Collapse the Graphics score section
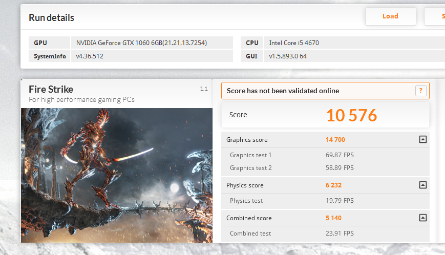The image size is (445, 255). click(x=422, y=139)
